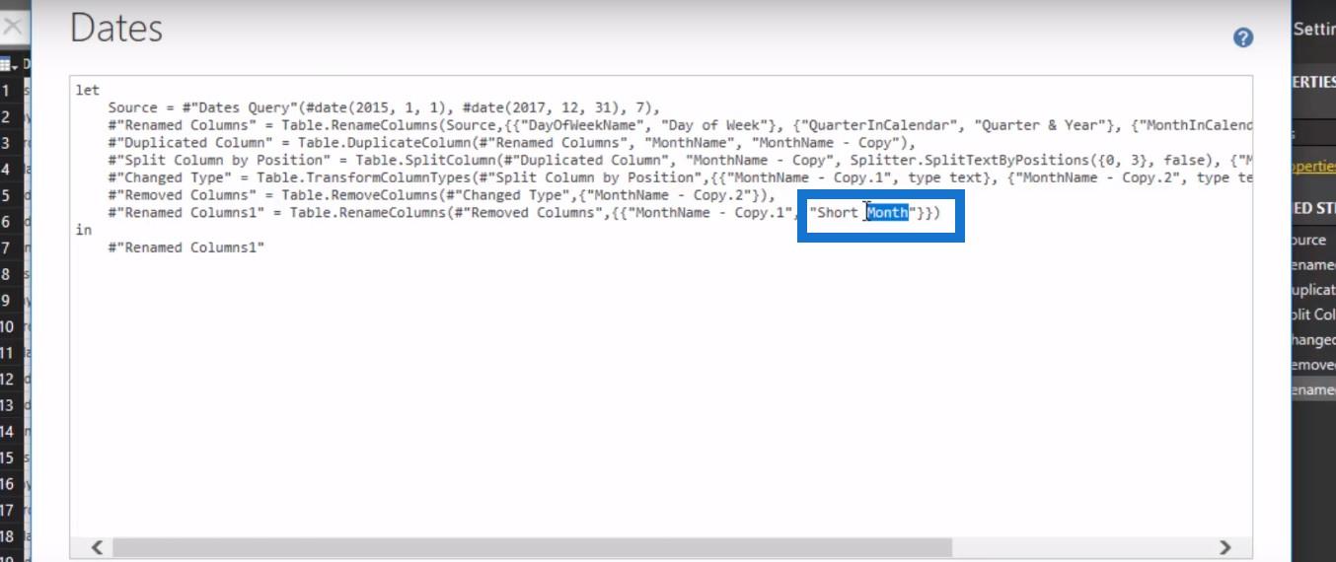The image size is (1336, 562).
Task: Select row 18 header in background table
Action: [x=7, y=536]
